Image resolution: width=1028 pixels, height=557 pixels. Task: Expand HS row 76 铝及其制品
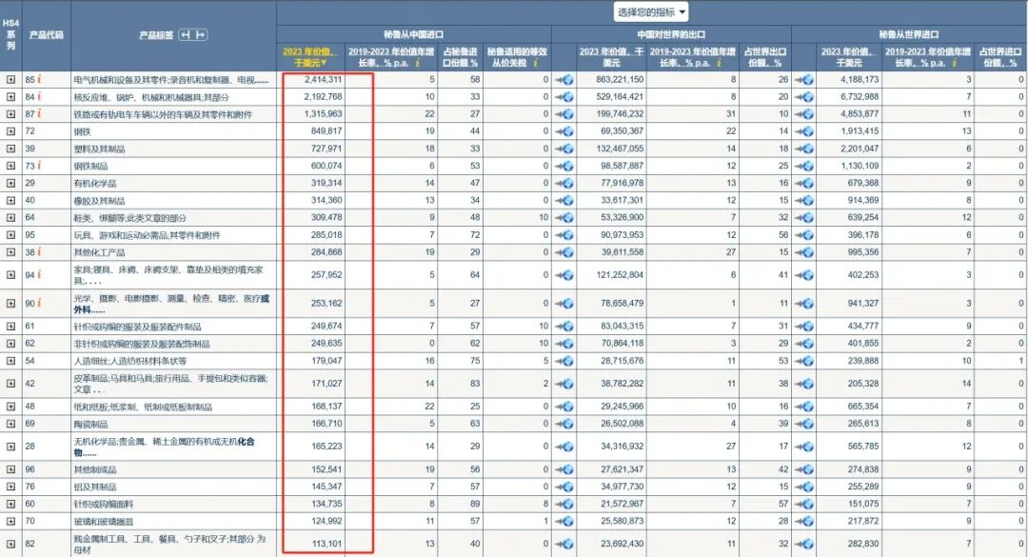coord(11,487)
